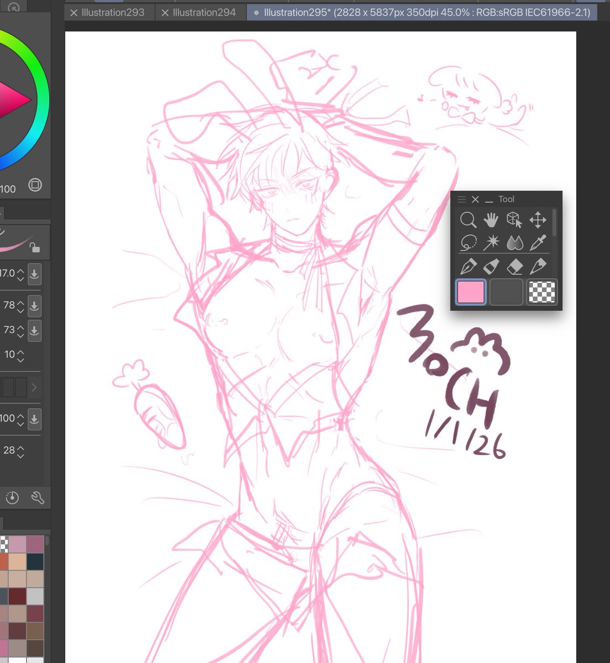Click the triangle in the color wheel

point(13,101)
